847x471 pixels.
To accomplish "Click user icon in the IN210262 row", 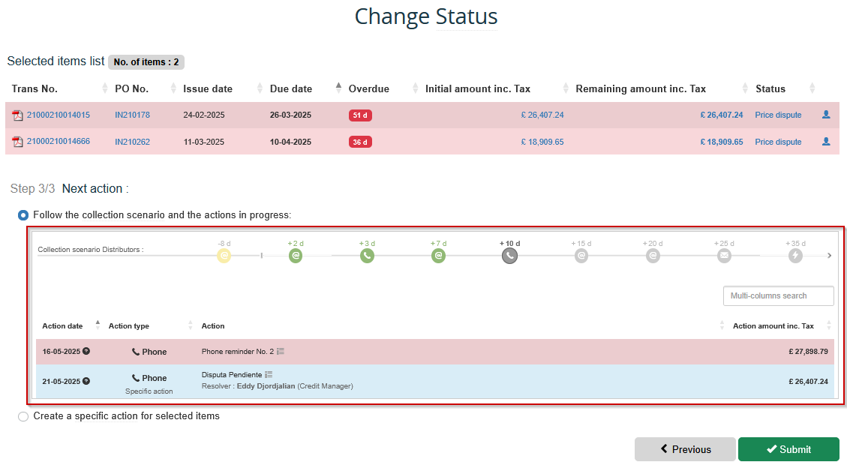I will (x=826, y=141).
